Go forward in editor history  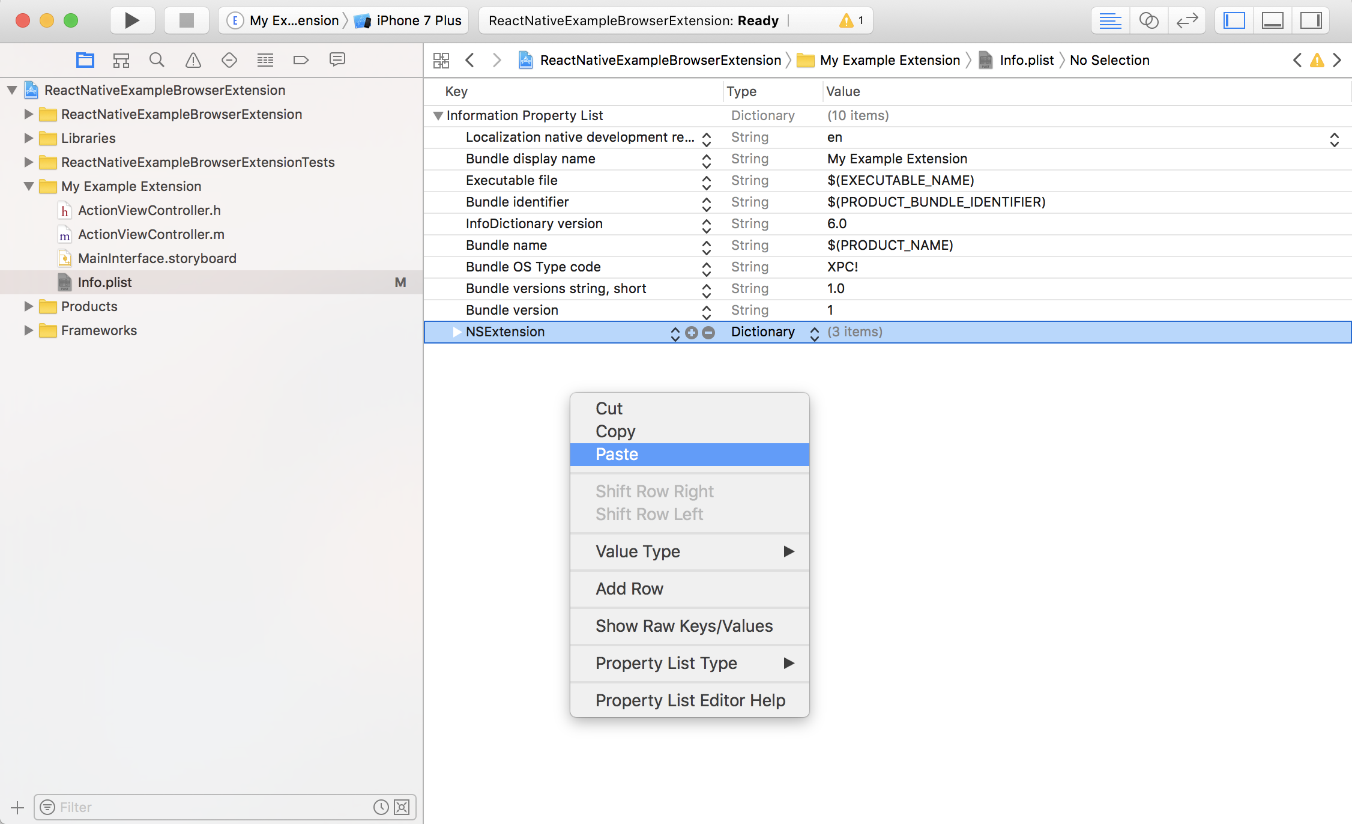pos(496,60)
